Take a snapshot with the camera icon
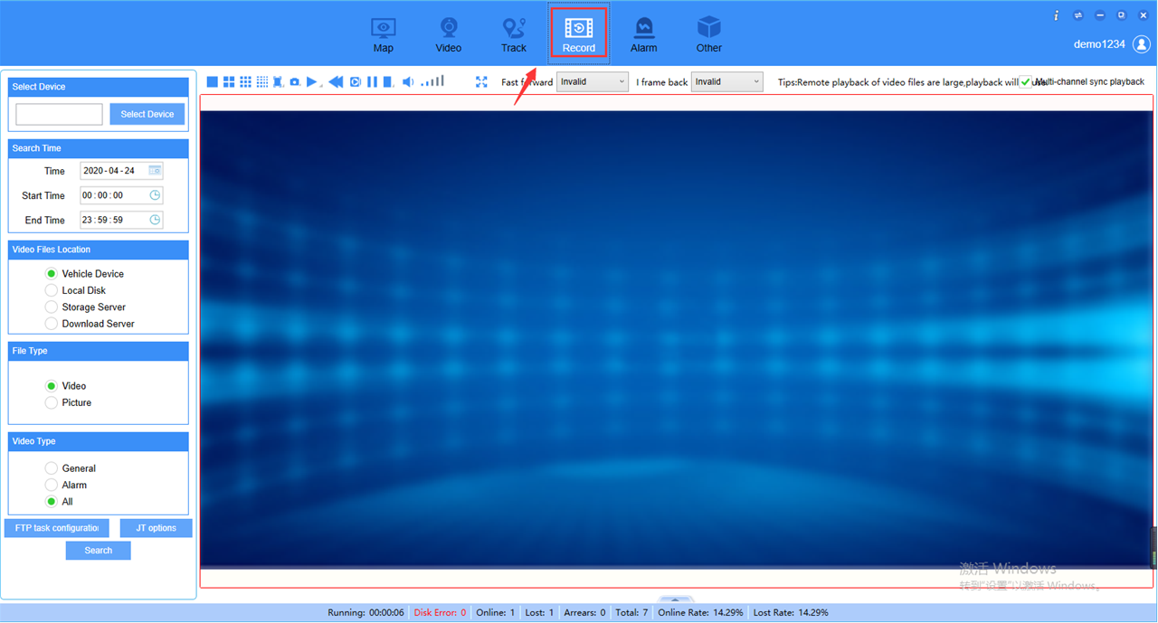Image resolution: width=1158 pixels, height=623 pixels. pos(295,82)
